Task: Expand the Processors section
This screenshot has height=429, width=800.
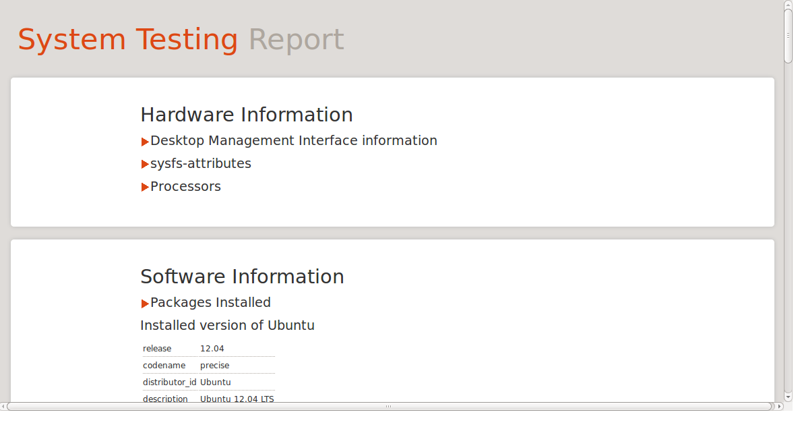Action: point(185,187)
